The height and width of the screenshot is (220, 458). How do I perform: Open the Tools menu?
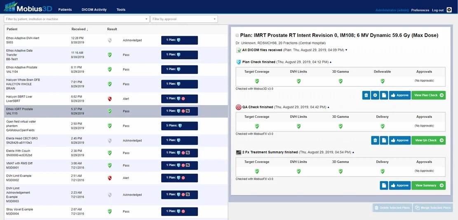(x=121, y=10)
